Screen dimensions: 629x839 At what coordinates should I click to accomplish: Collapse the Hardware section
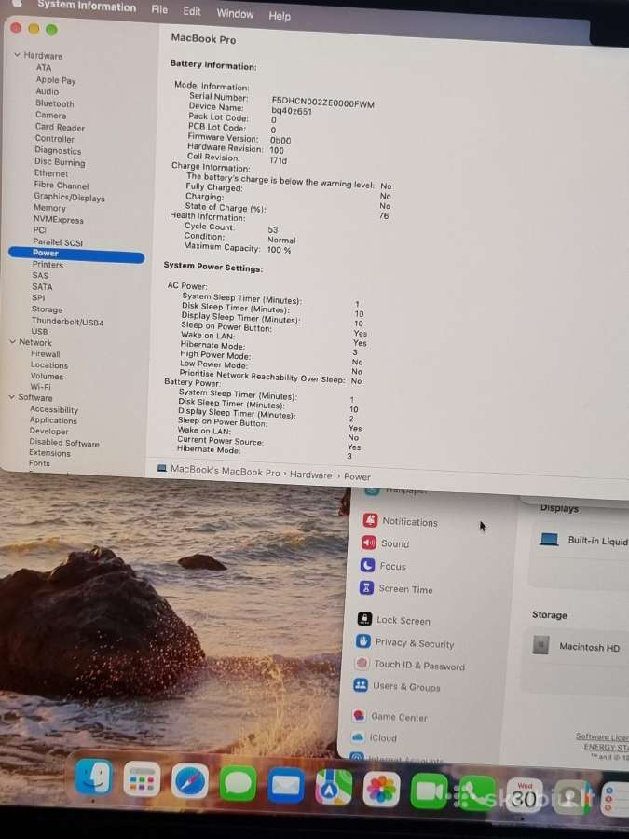click(17, 55)
